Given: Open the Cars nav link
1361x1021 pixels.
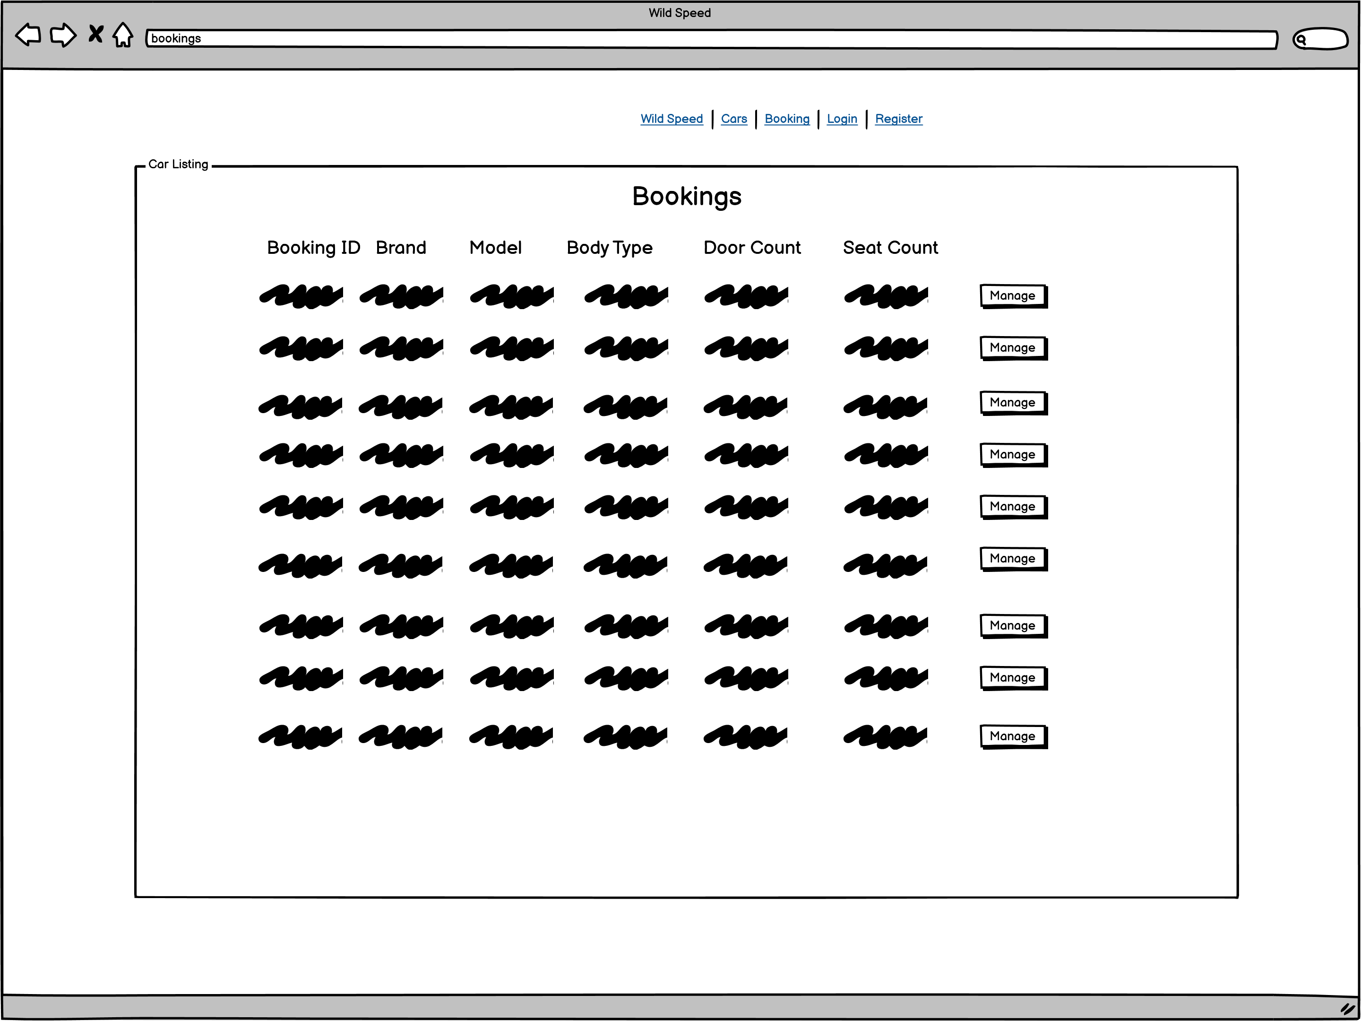Looking at the screenshot, I should tap(734, 119).
